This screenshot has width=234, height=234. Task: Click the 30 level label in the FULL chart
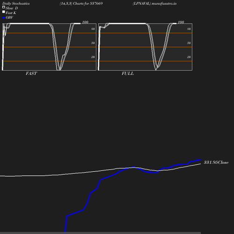point(189,43)
